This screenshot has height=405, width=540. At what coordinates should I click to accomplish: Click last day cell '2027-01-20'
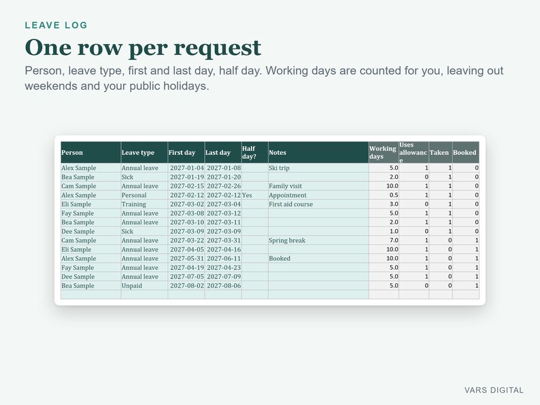click(223, 177)
